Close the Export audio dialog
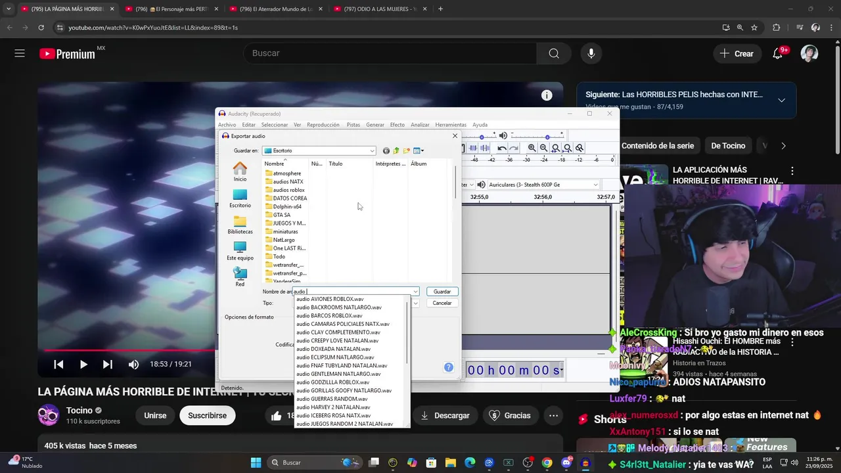The image size is (841, 473). [455, 136]
